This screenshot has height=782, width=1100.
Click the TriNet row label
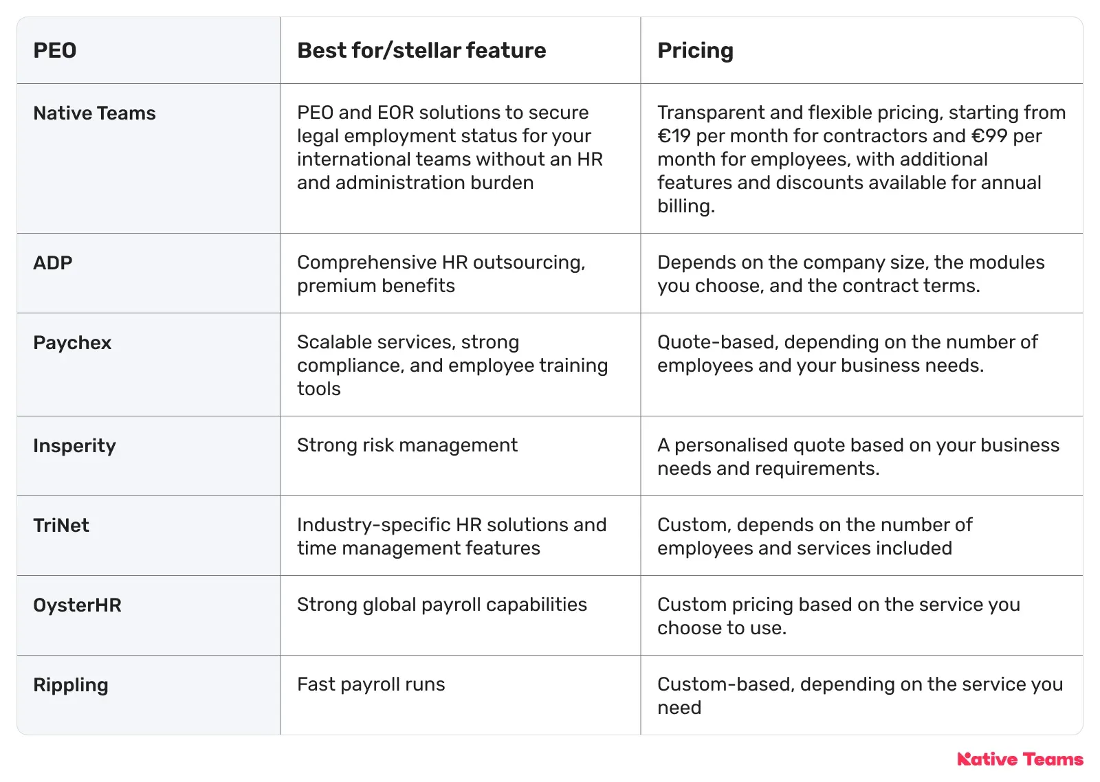point(61,525)
